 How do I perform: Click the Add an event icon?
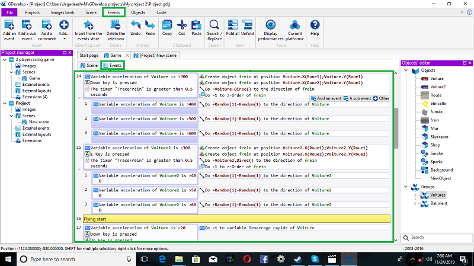[9, 25]
